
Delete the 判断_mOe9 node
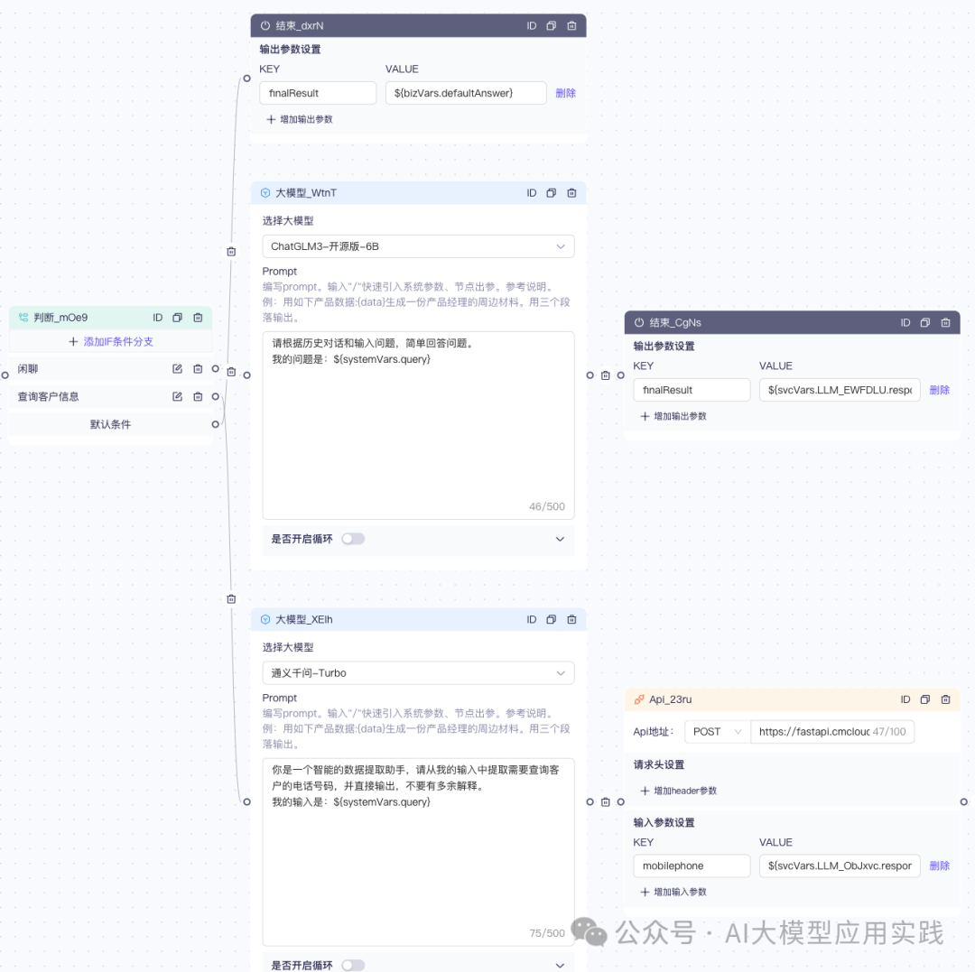click(x=198, y=317)
